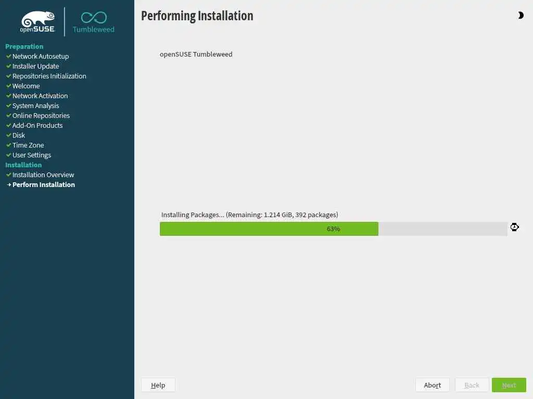Viewport: 533px width, 399px height.
Task: Select the Time Zone step
Action: tap(28, 145)
